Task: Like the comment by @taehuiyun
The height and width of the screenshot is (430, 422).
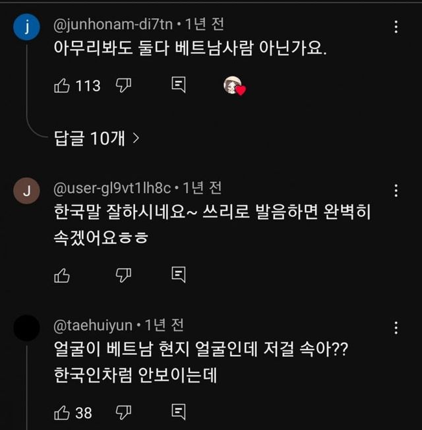Action: click(62, 413)
